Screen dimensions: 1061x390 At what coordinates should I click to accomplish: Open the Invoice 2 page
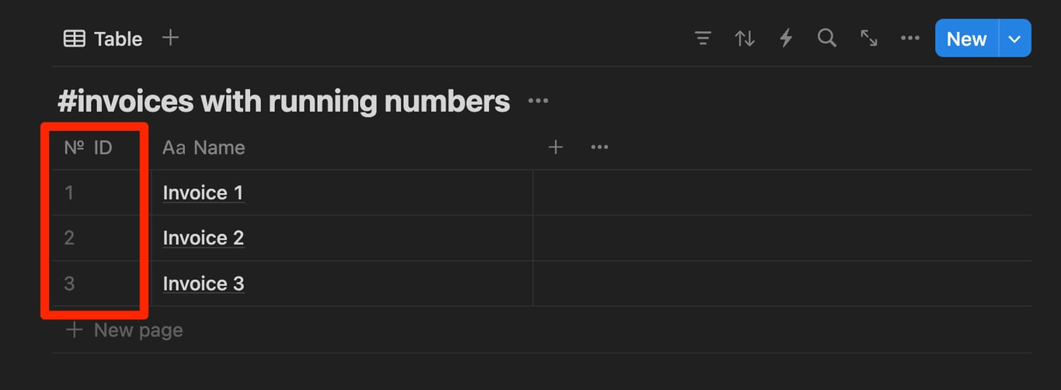(204, 238)
